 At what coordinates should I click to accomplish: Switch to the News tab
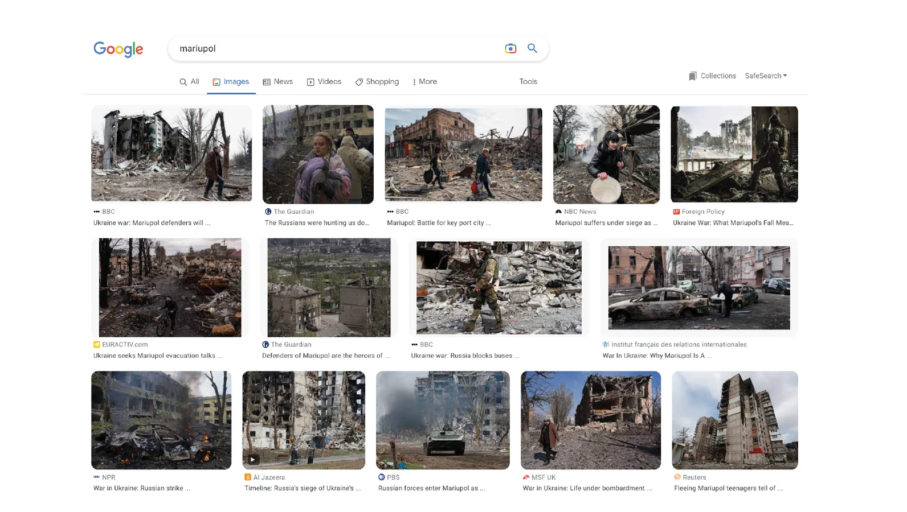pos(277,81)
